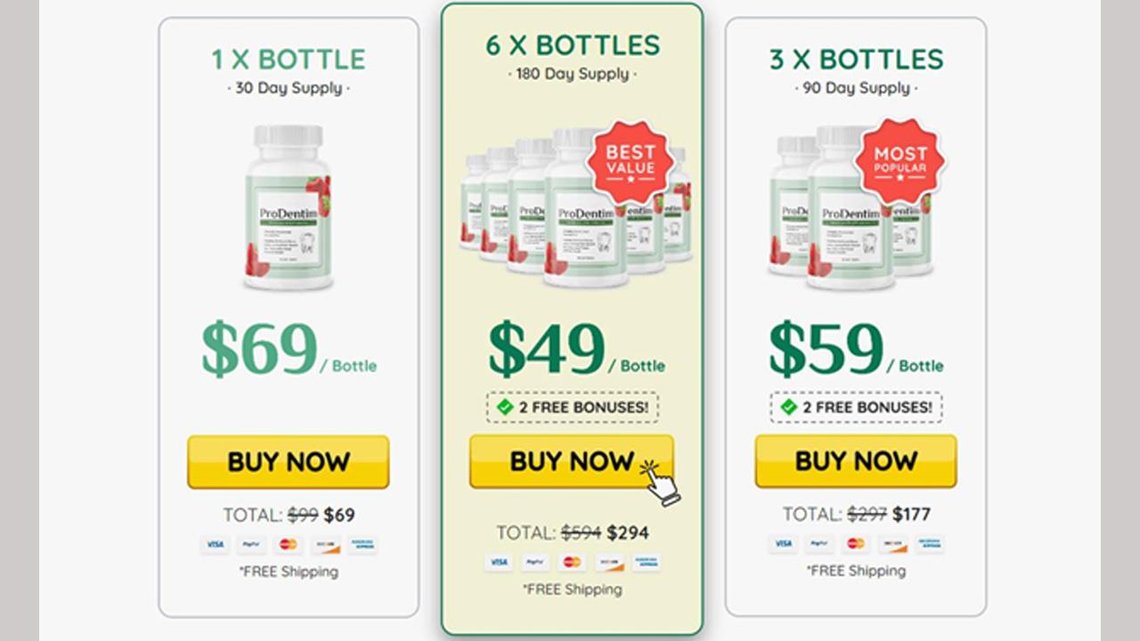Click Visa icon under 1 bottle offer
Image resolution: width=1140 pixels, height=641 pixels.
click(x=215, y=544)
